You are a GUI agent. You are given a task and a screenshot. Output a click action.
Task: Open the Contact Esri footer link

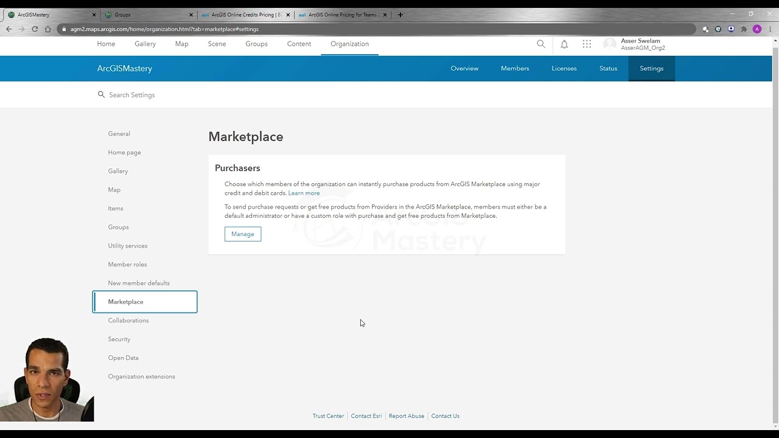click(366, 416)
